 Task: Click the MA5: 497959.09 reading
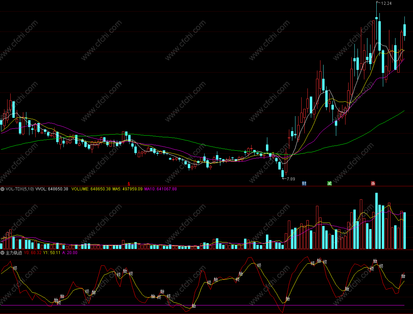pyautogui.click(x=127, y=189)
